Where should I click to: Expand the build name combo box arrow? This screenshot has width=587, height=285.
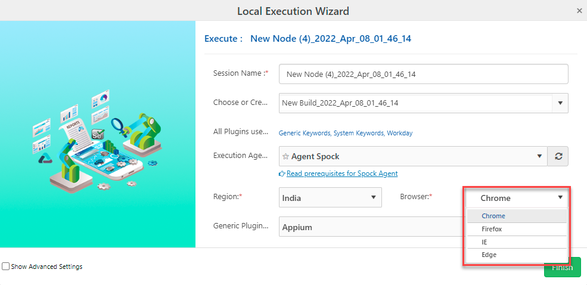pyautogui.click(x=560, y=103)
